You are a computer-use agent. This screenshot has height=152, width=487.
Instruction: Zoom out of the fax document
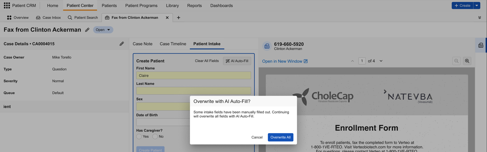(x=456, y=61)
